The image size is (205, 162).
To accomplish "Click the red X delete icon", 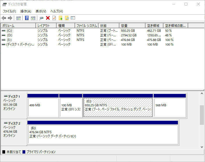I will [x=48, y=18].
